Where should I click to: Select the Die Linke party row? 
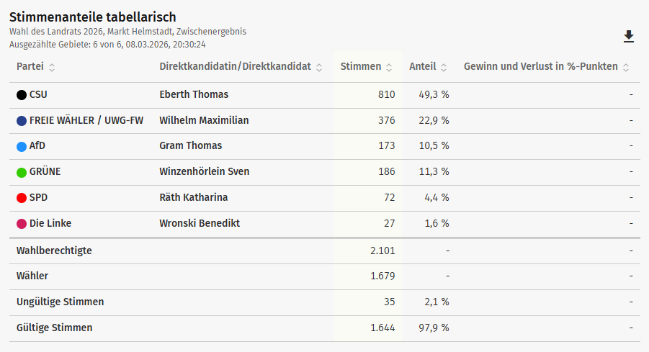tap(50, 223)
